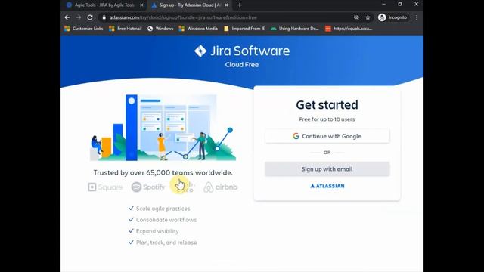Click the 'Free for up to 10 users' text
Image resolution: width=484 pixels, height=272 pixels.
click(x=327, y=119)
